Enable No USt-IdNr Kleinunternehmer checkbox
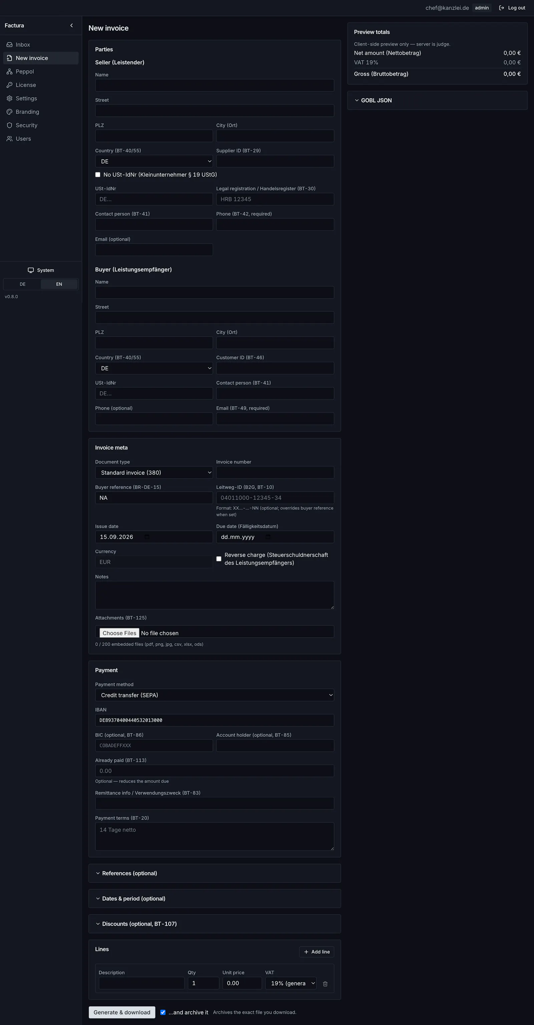The image size is (534, 1025). pos(98,175)
